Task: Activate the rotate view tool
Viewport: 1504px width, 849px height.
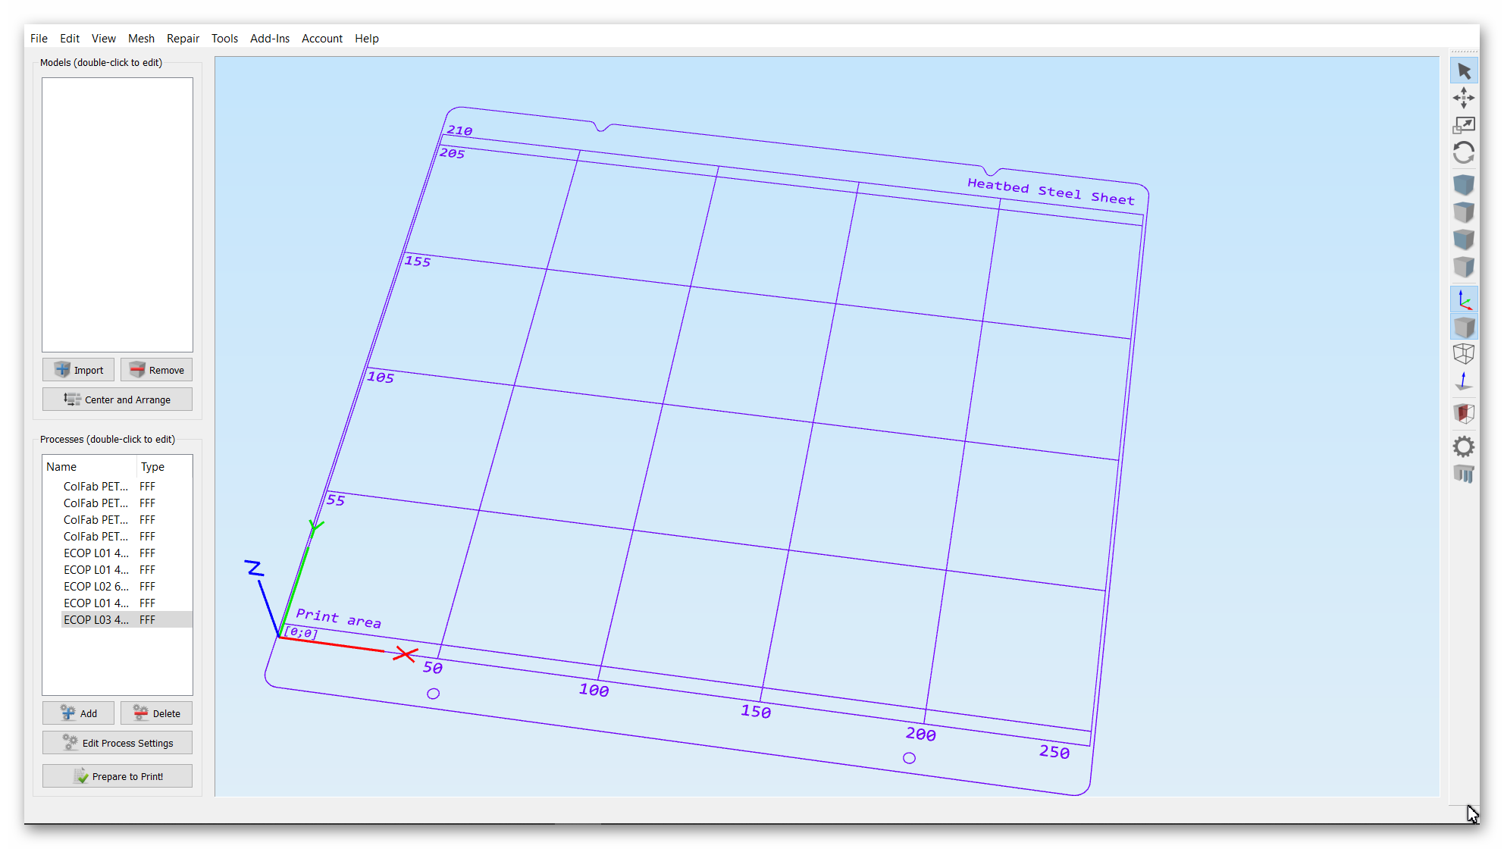Action: point(1464,152)
